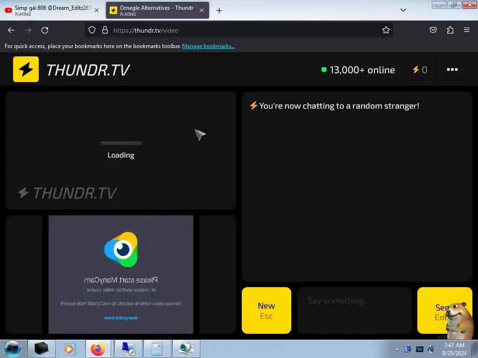Open the Calculator taskbar icon
478x358 pixels.
coord(157,349)
